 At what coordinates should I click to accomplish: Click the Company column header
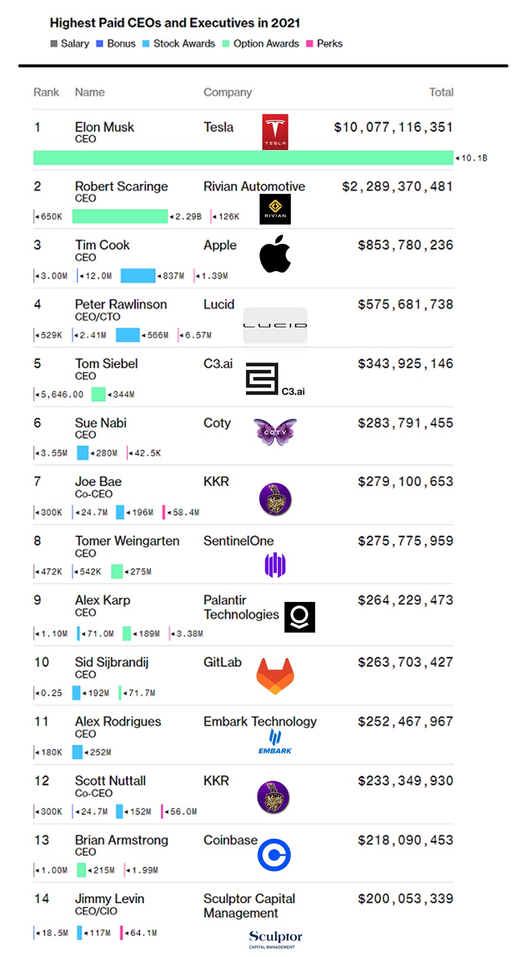(228, 92)
